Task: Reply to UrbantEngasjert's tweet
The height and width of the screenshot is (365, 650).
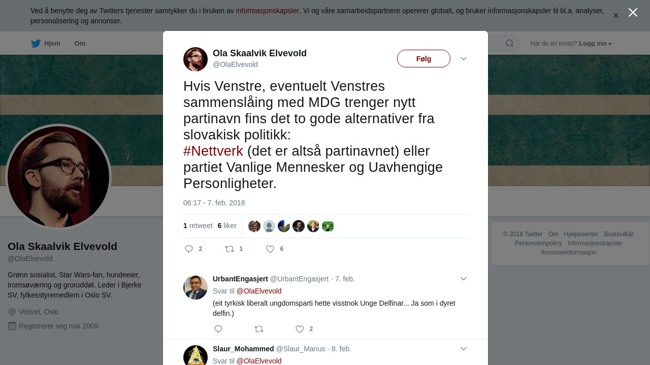Action: tap(218, 329)
